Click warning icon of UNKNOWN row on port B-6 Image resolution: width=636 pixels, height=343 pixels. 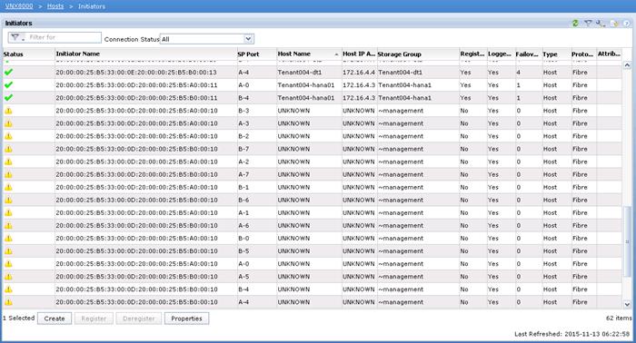(8, 200)
